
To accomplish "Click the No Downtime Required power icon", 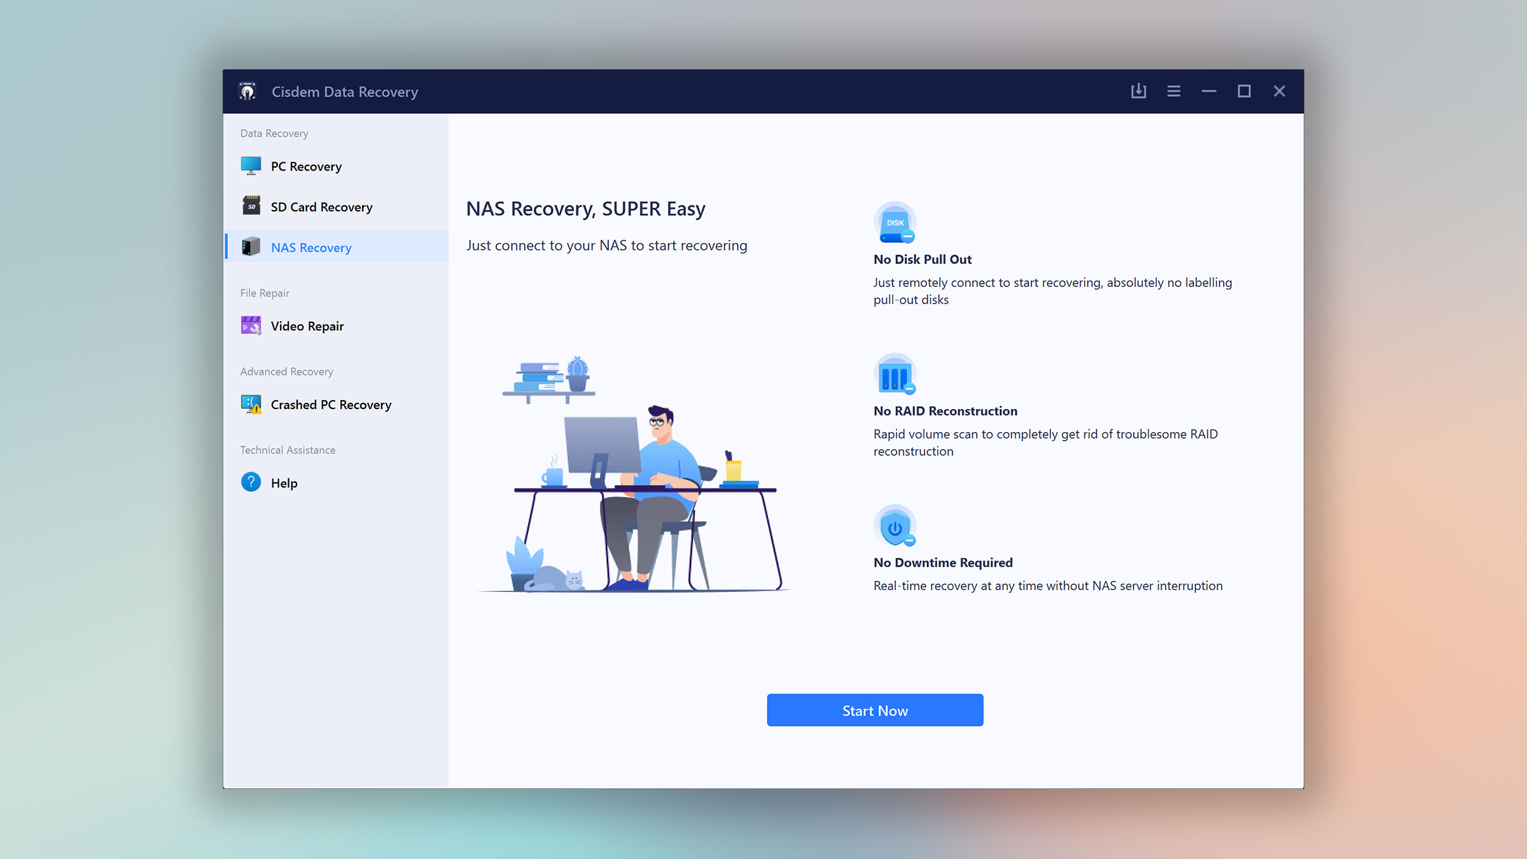I will point(895,526).
